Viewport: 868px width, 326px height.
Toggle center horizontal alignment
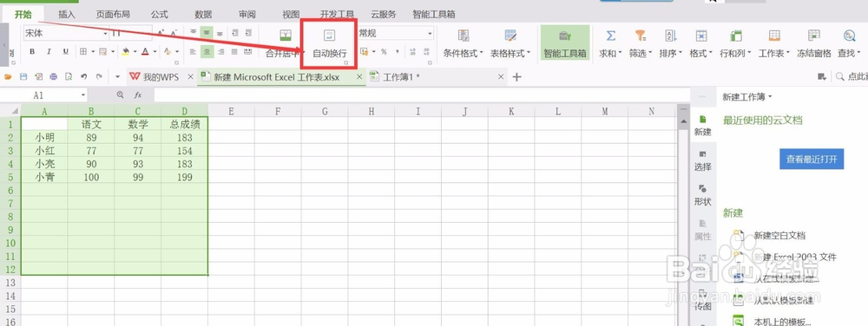pyautogui.click(x=207, y=51)
